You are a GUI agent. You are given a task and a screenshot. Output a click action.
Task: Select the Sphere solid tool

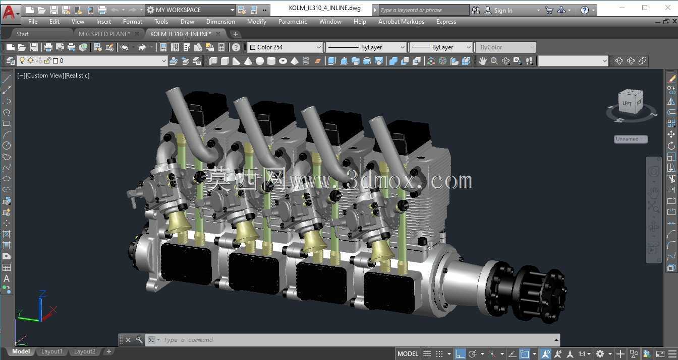(x=260, y=61)
